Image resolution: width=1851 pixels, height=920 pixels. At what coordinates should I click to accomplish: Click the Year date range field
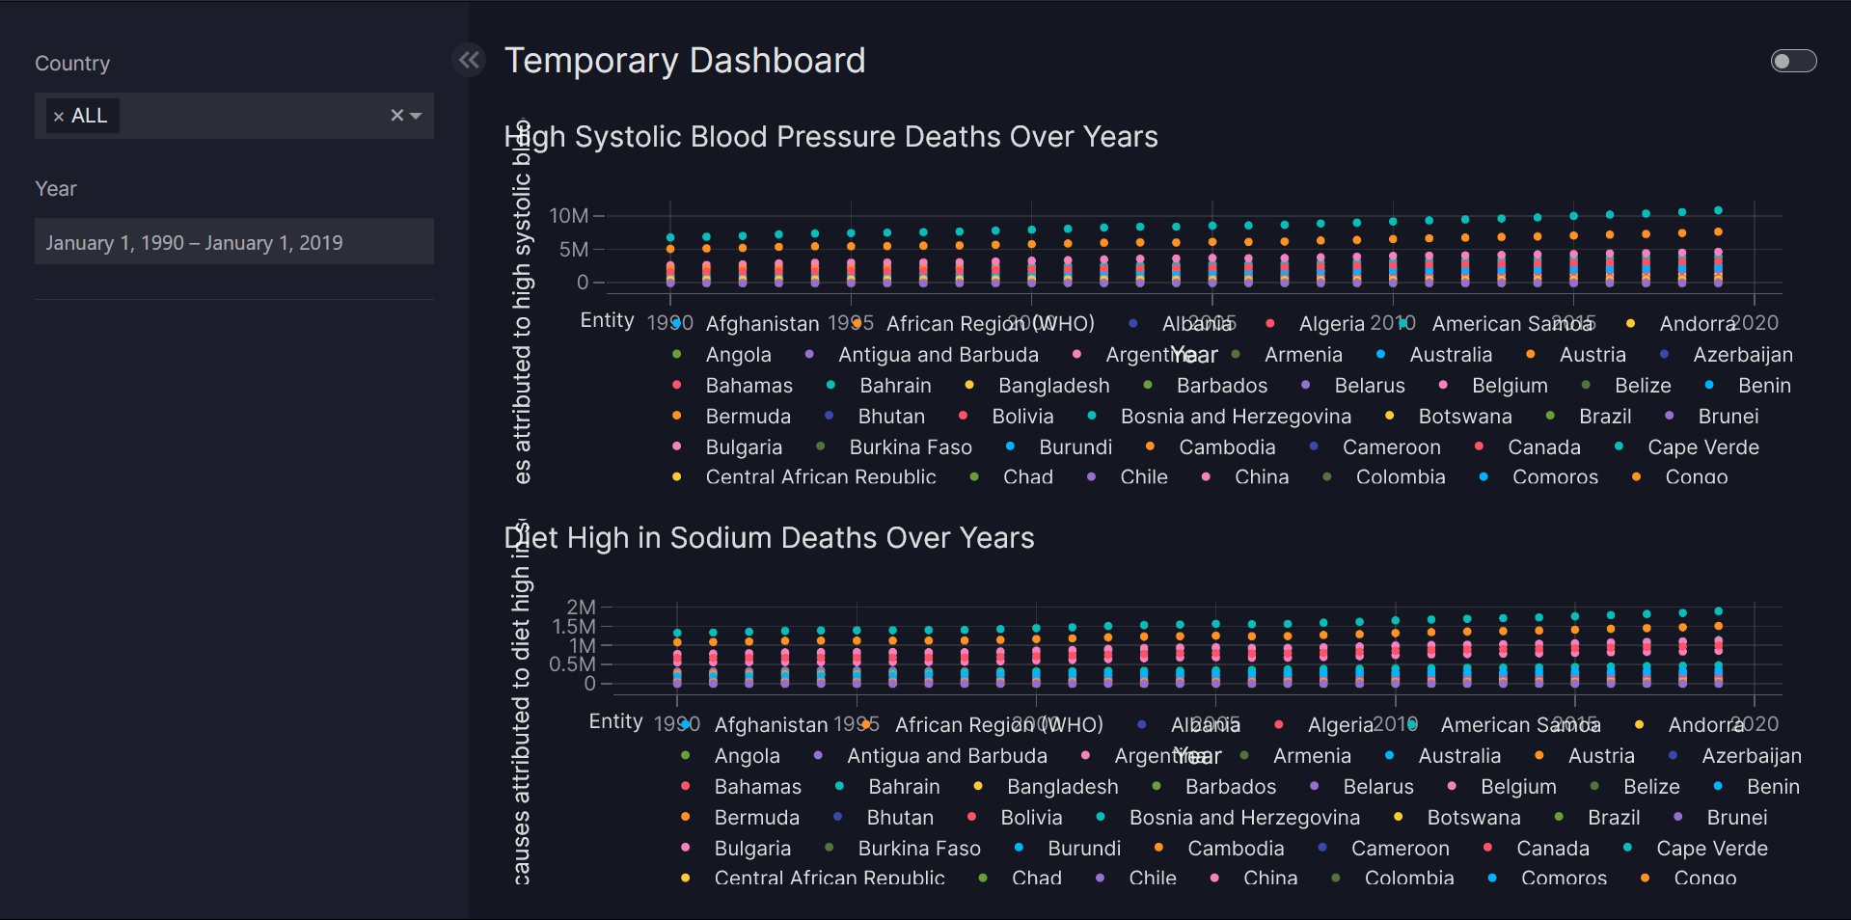tap(234, 242)
